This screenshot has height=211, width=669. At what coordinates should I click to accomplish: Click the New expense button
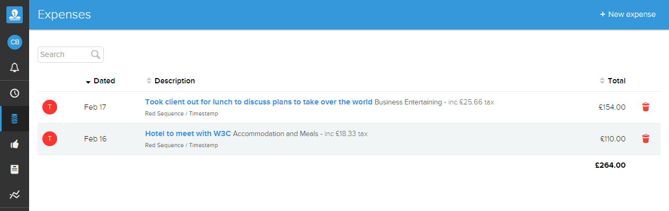628,14
